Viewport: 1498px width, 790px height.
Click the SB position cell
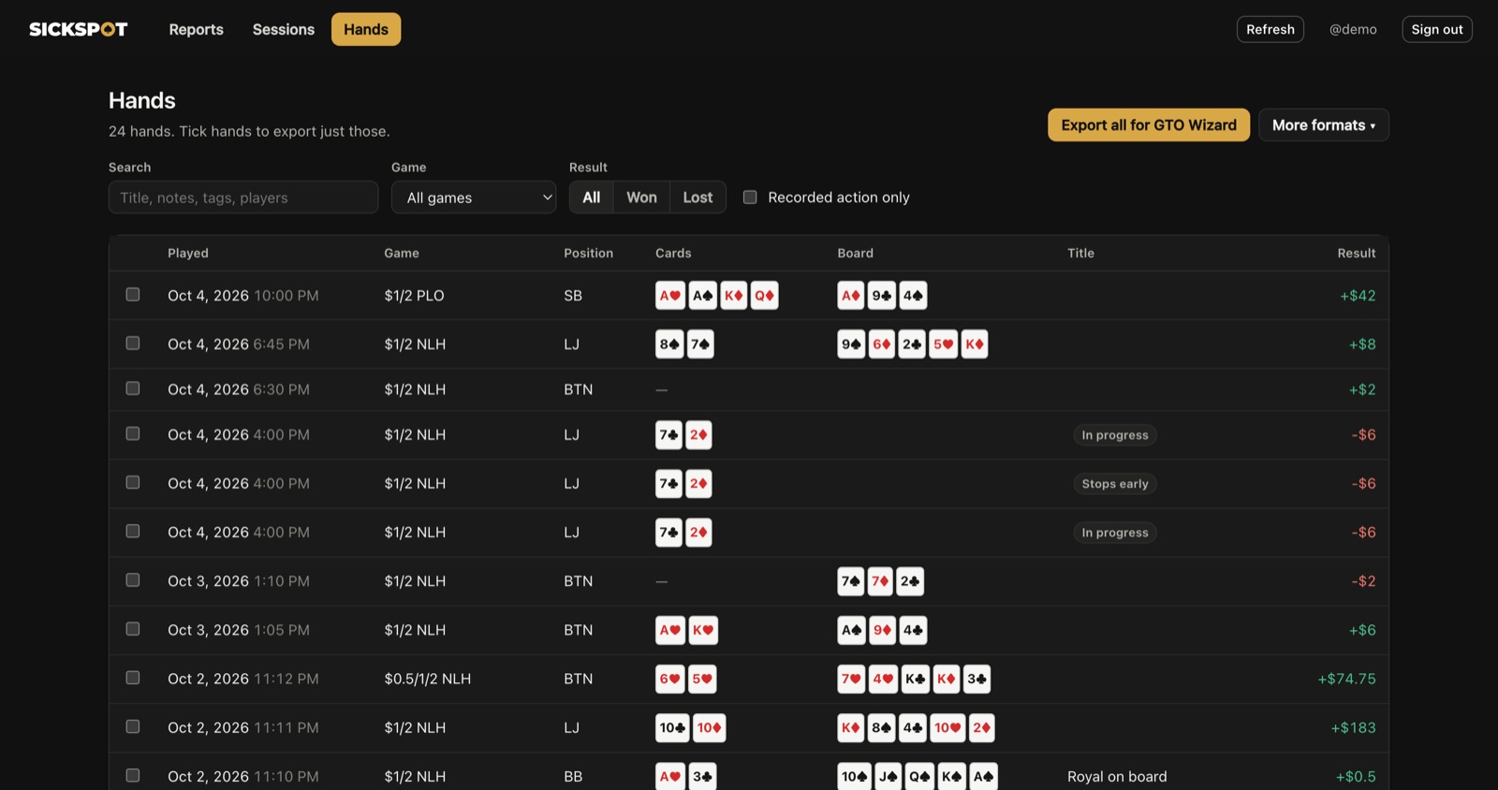coord(573,296)
